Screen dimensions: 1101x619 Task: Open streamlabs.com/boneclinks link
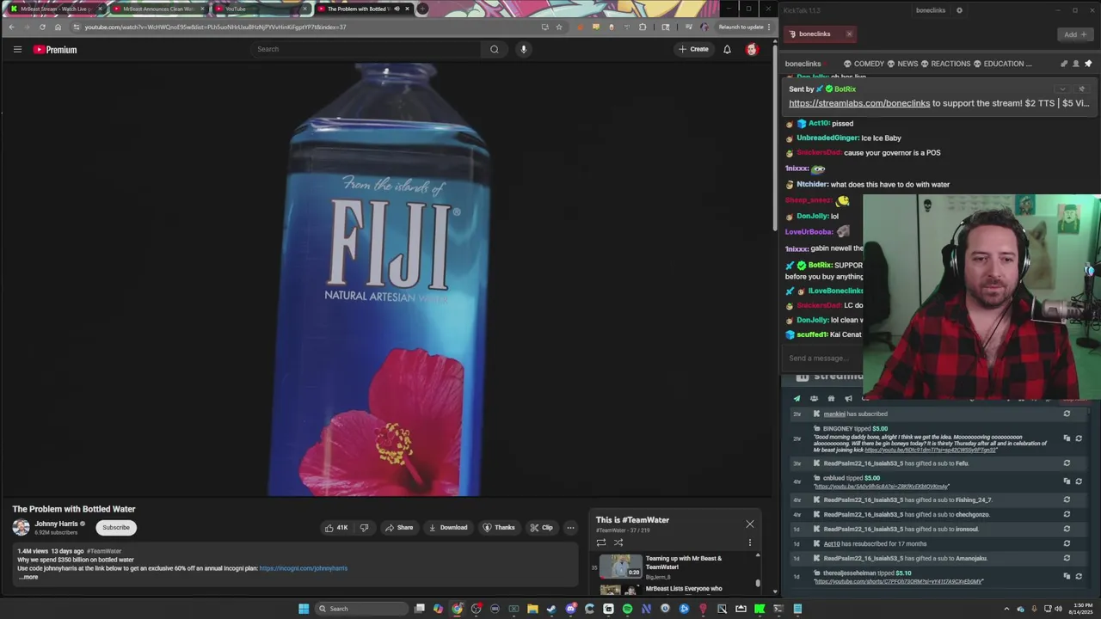point(859,103)
